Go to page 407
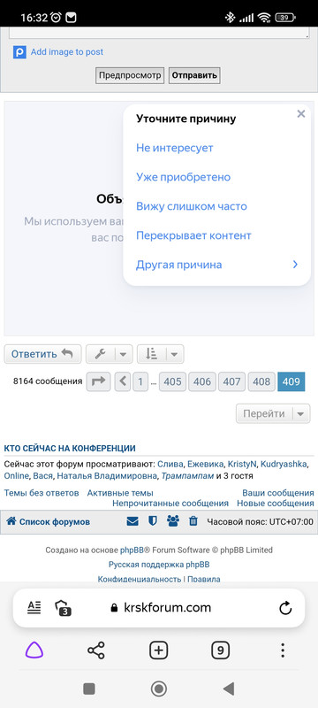Screen dimensions: 318x708 (x=232, y=381)
